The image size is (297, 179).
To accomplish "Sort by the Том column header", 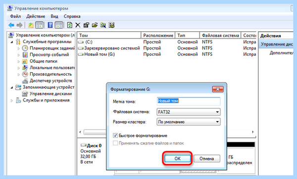I will pyautogui.click(x=109, y=36).
